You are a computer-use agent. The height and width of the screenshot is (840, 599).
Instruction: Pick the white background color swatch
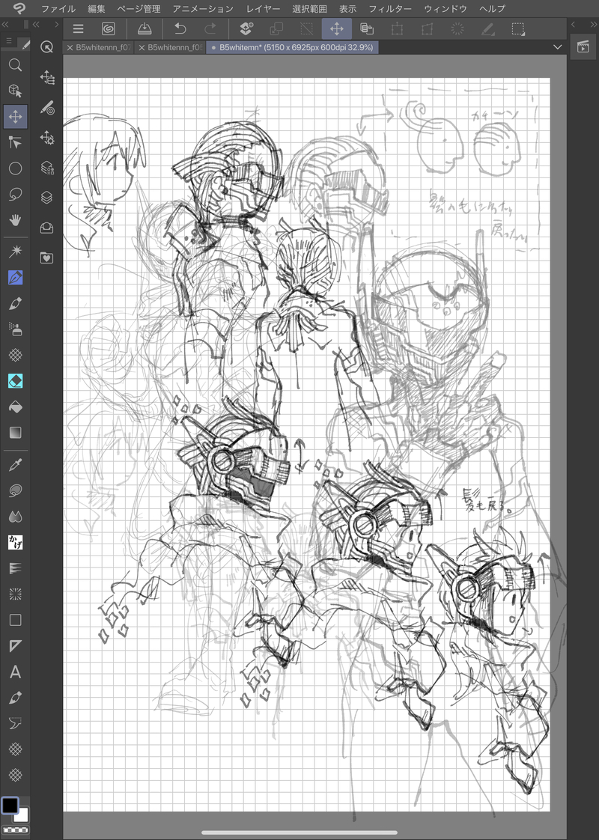(x=22, y=815)
